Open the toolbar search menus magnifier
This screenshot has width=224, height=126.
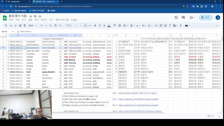[6, 26]
